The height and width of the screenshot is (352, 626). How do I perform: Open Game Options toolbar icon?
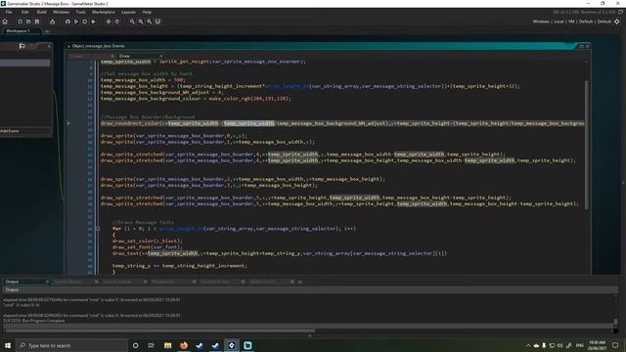(109, 22)
